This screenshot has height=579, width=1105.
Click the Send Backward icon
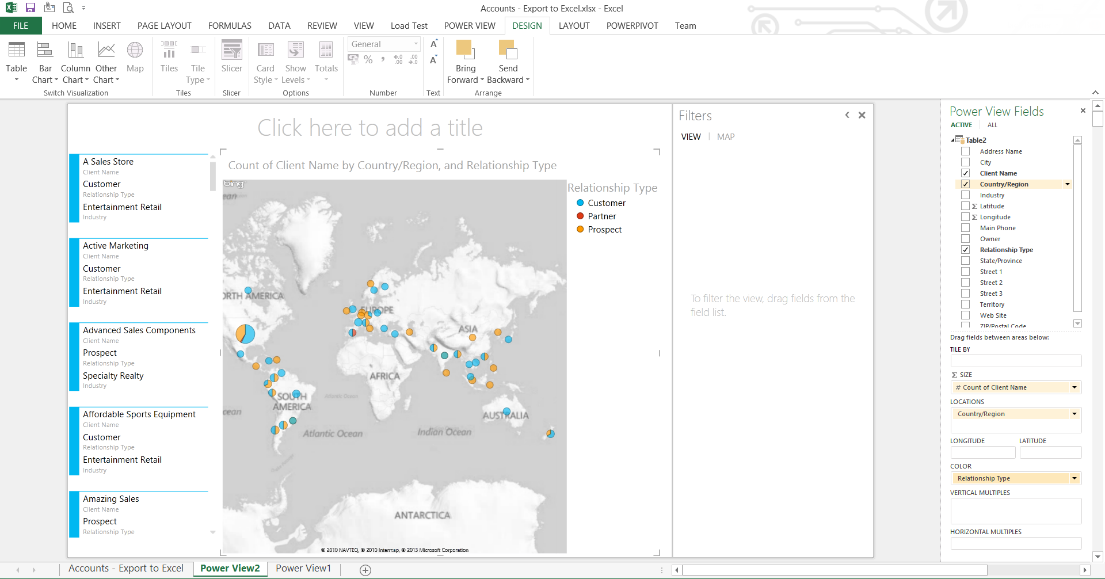[x=508, y=51]
